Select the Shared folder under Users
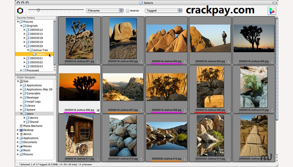This screenshot has width=293, height=167. [34, 122]
